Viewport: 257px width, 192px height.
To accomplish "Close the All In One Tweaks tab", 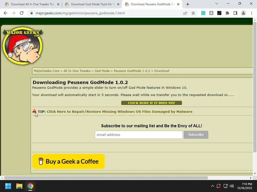I will point(58,4).
